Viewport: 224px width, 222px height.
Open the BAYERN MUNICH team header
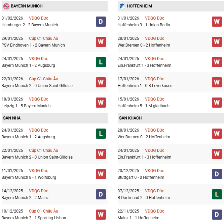pos(27,6)
